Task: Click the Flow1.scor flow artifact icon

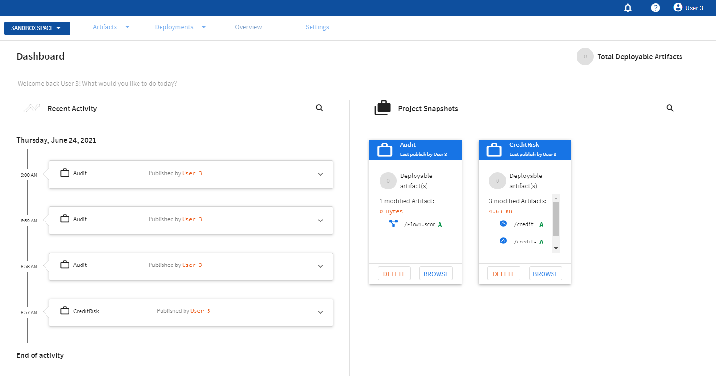Action: [393, 224]
